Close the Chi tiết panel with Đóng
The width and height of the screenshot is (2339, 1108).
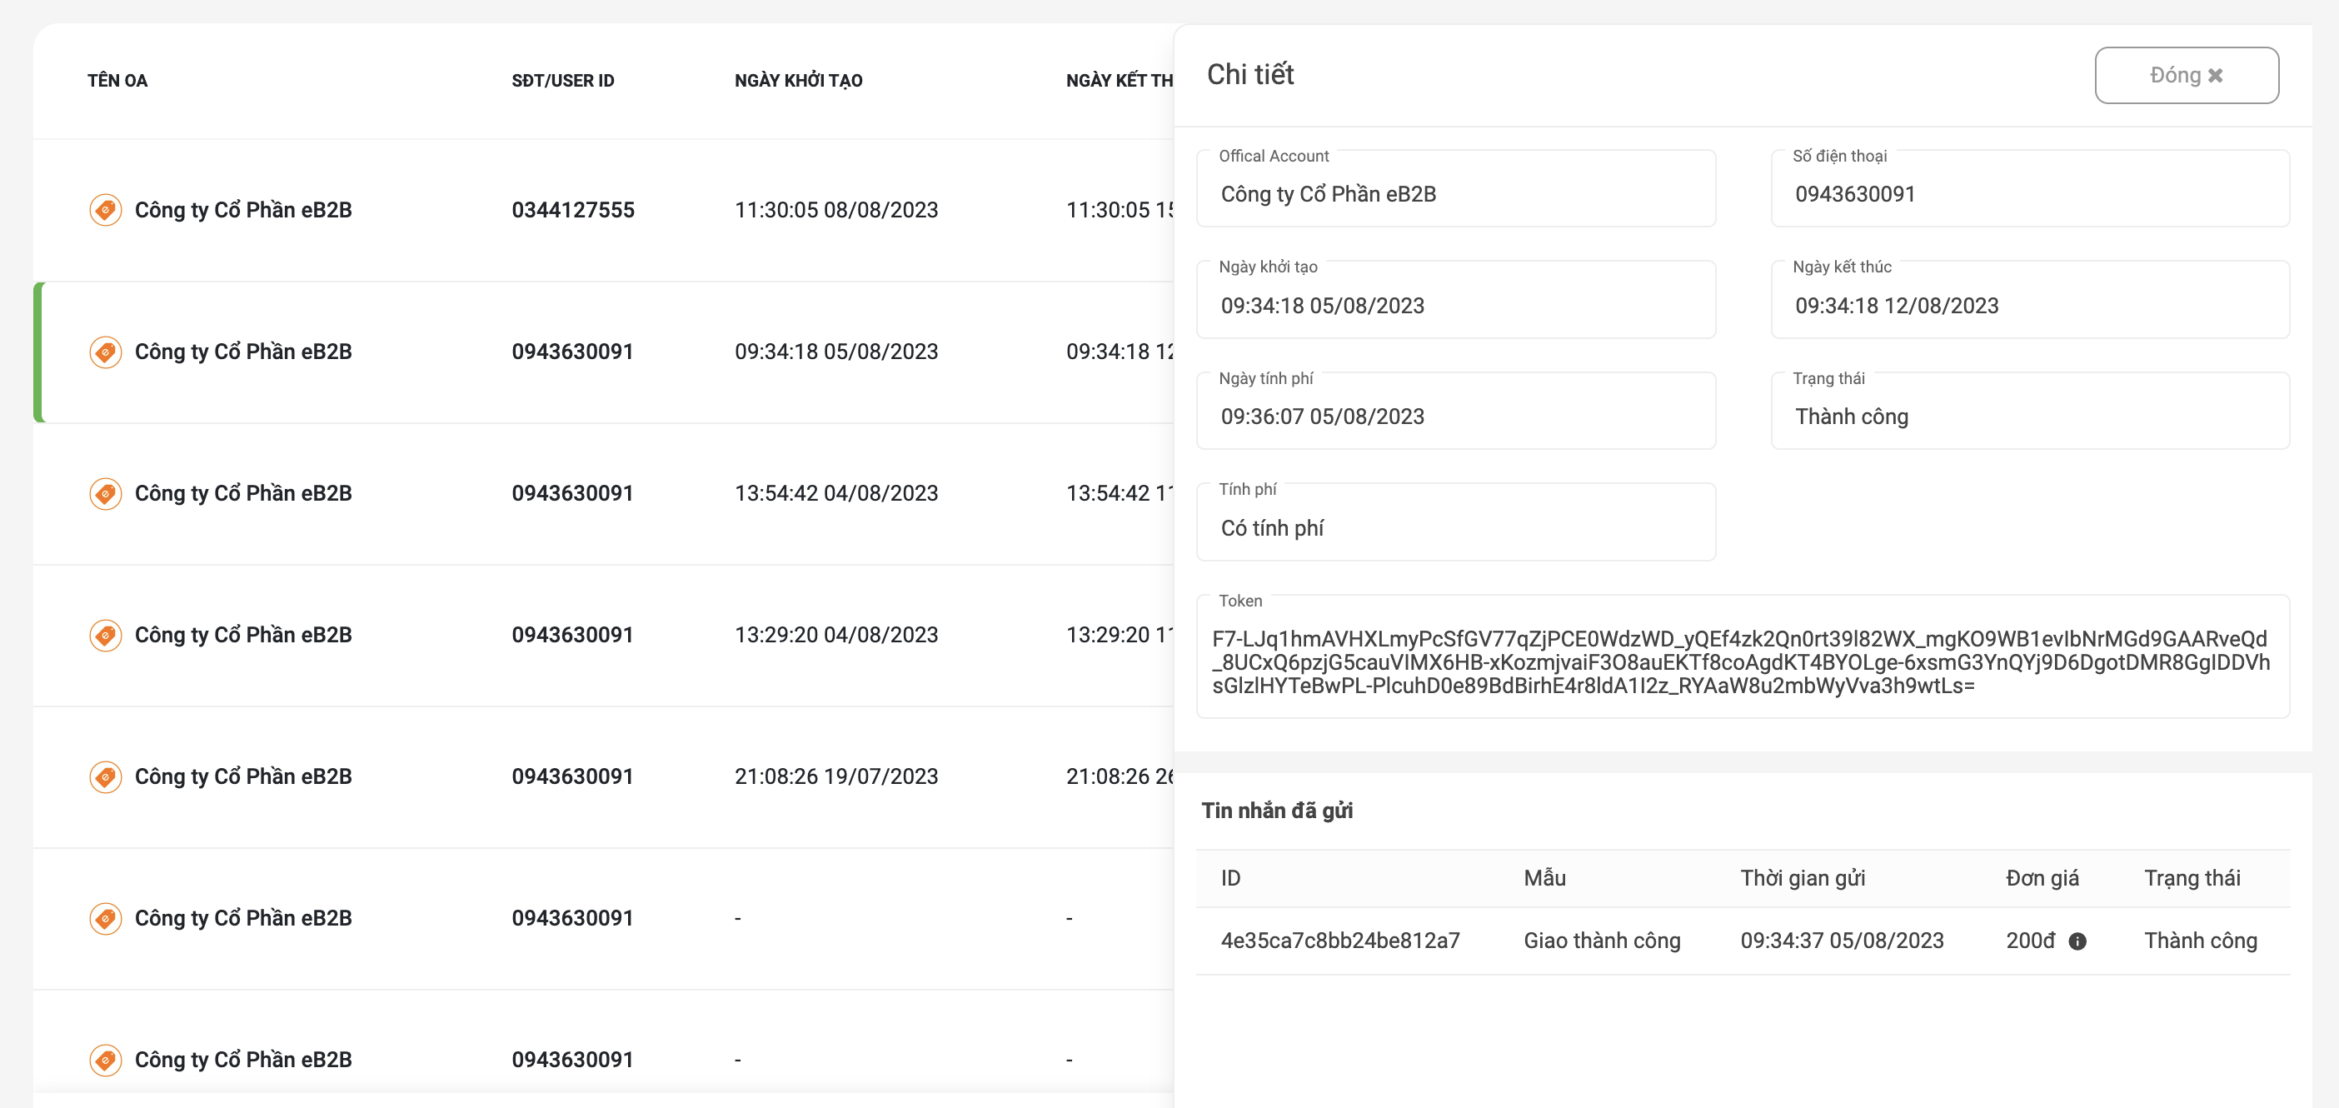coord(2186,75)
